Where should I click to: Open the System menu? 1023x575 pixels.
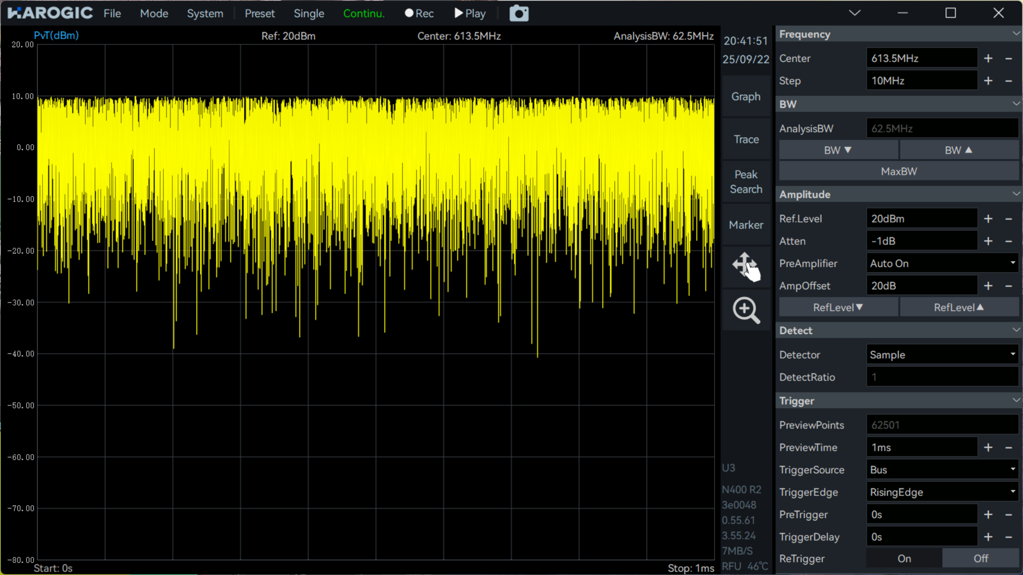205,14
